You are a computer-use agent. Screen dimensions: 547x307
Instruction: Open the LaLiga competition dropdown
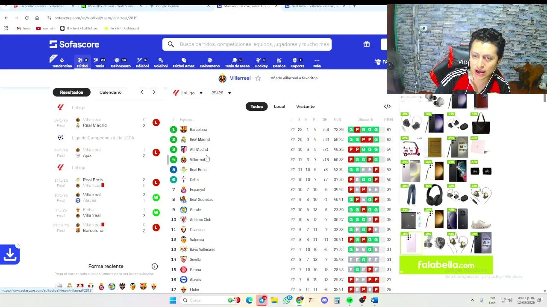point(188,93)
